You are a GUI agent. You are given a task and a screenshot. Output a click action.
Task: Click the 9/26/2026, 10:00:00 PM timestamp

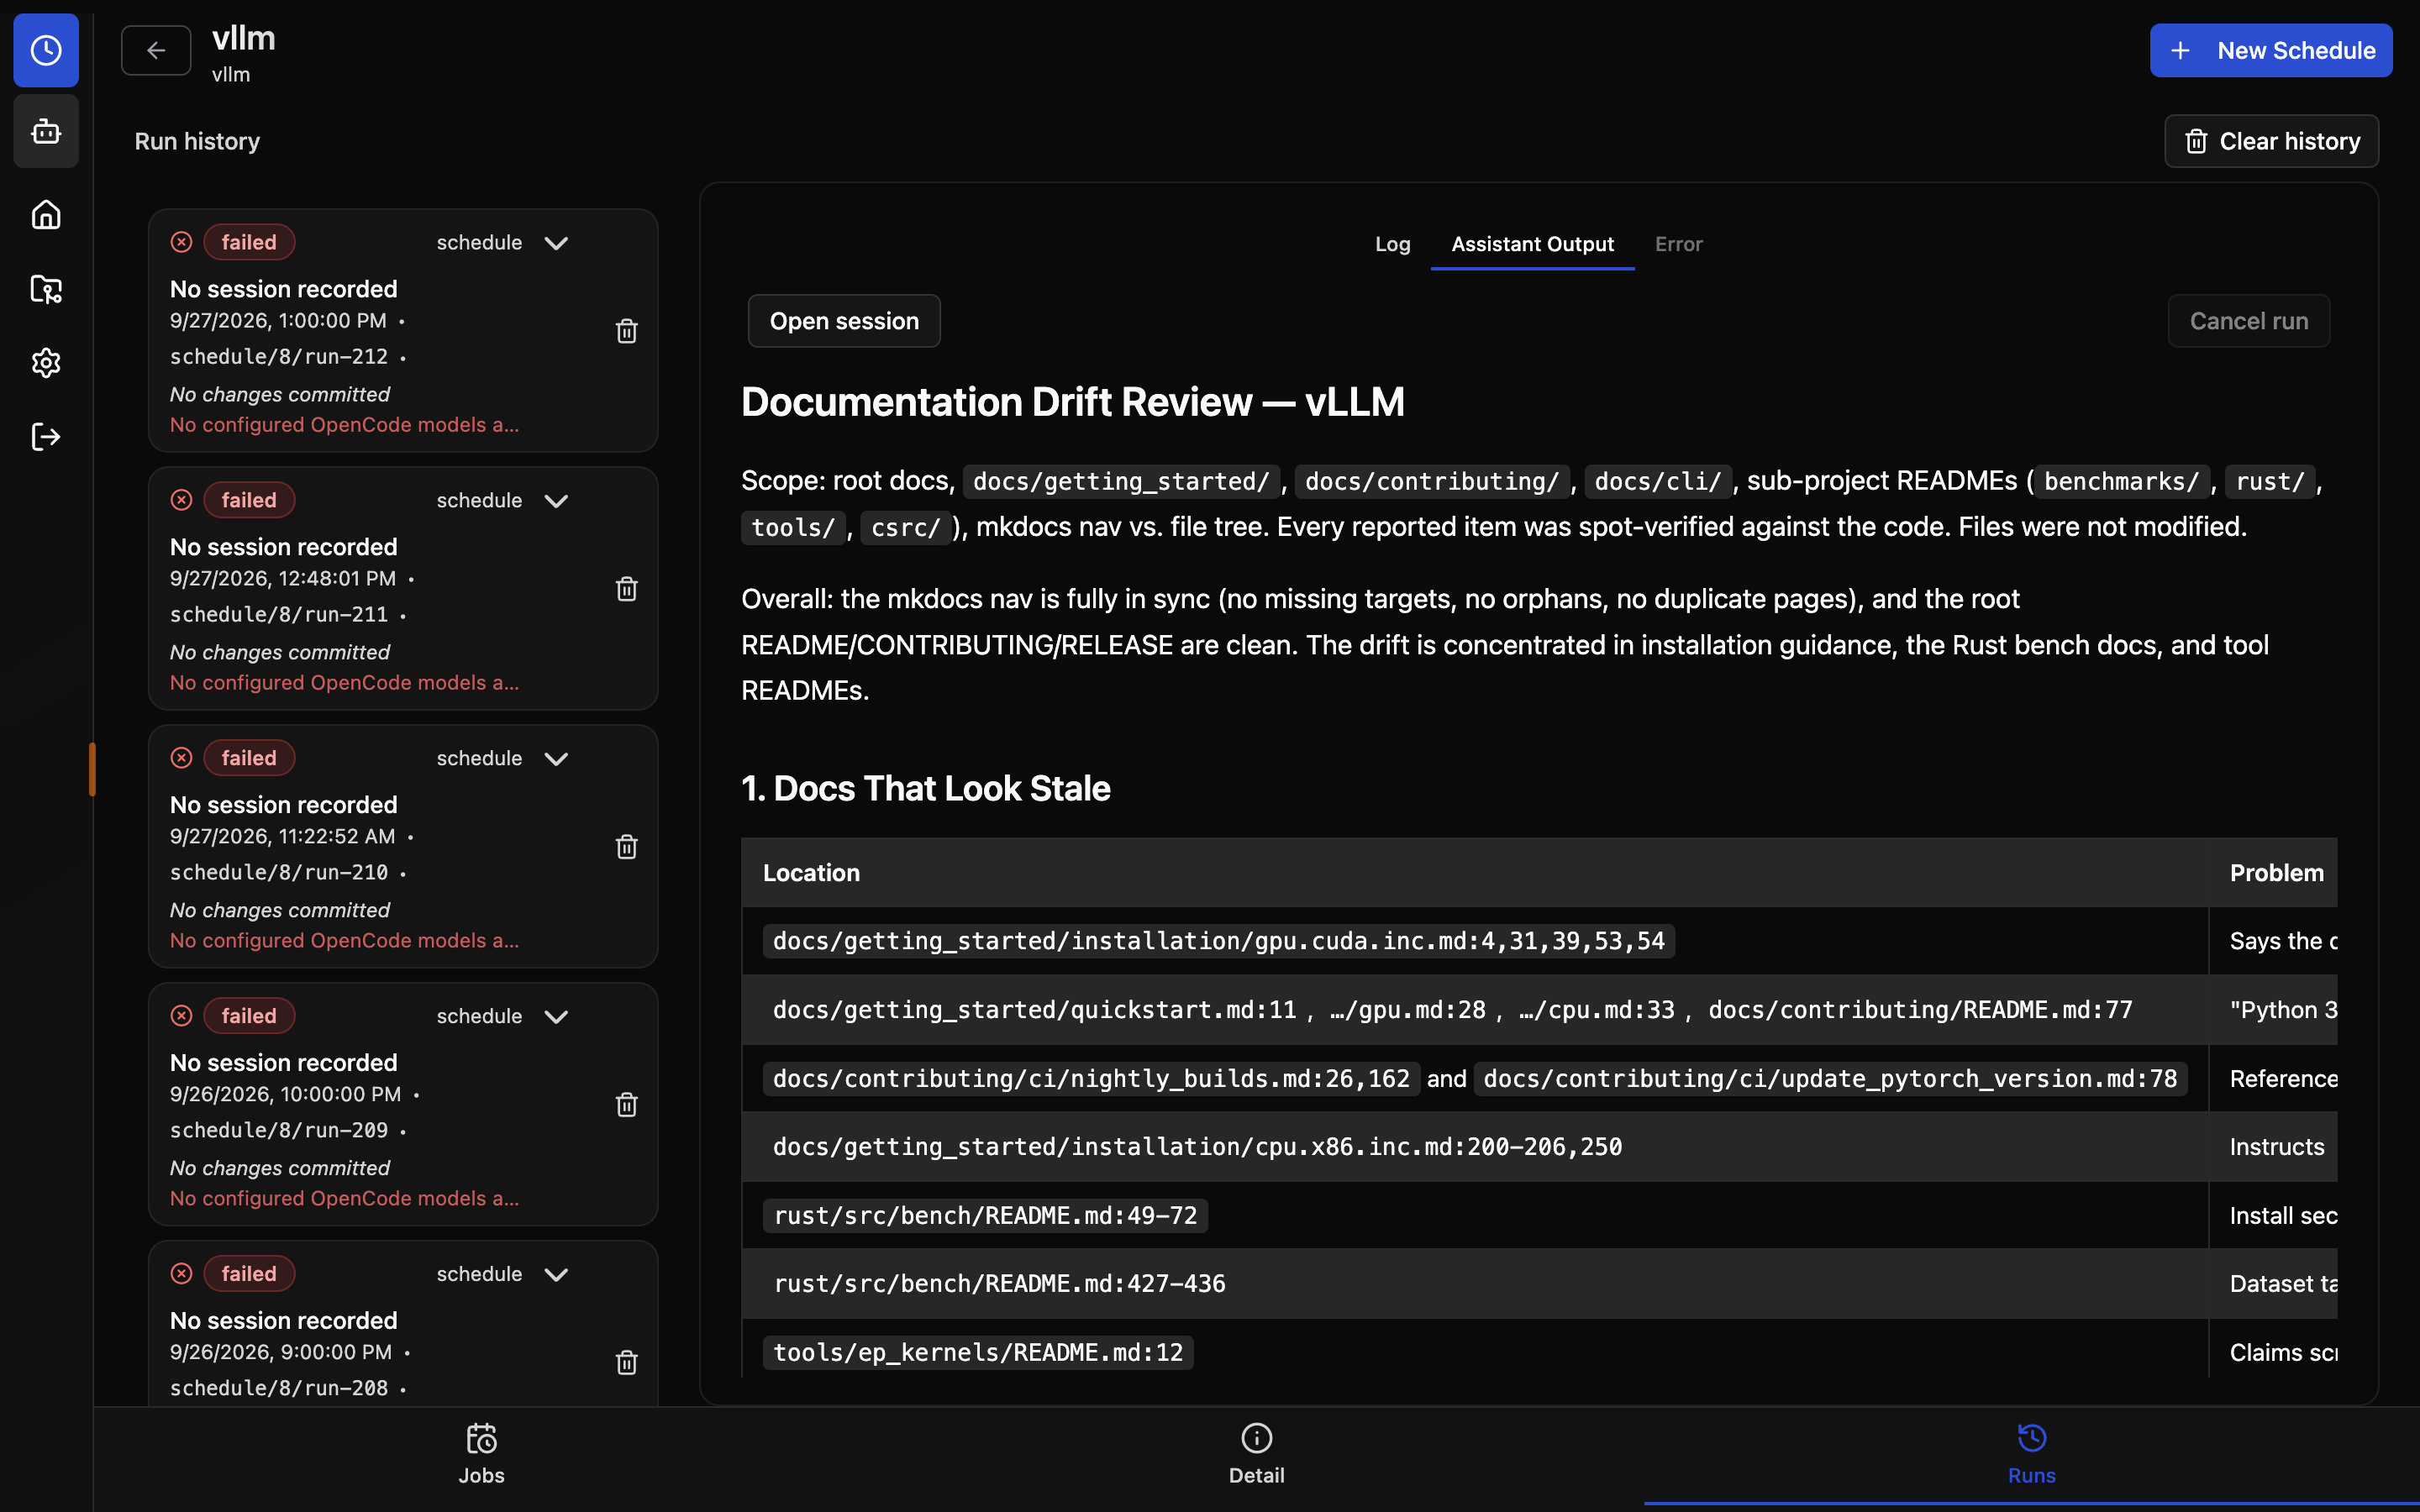(x=285, y=1094)
